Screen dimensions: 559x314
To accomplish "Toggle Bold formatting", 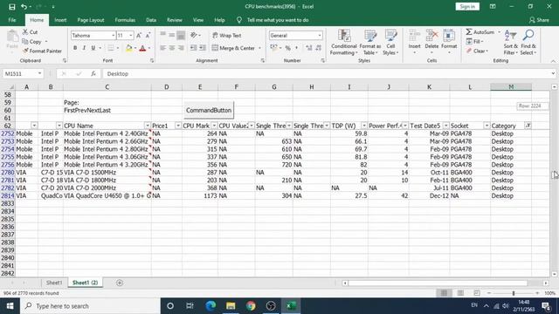I will pos(75,48).
